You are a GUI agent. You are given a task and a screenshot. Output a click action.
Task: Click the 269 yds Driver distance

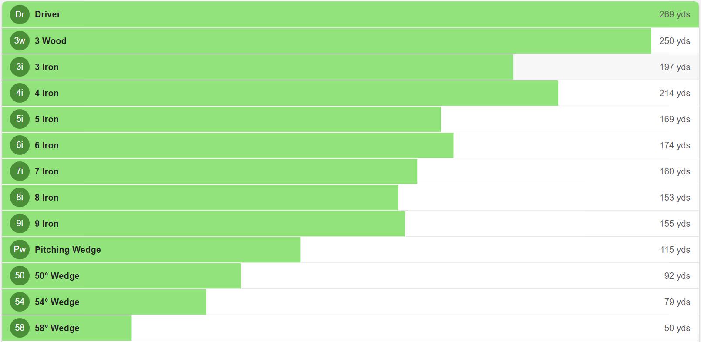(674, 14)
